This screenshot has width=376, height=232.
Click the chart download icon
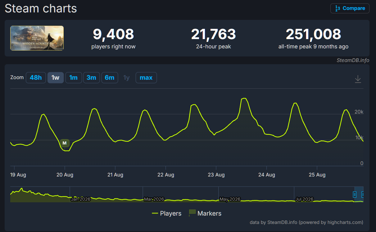[x=358, y=79]
